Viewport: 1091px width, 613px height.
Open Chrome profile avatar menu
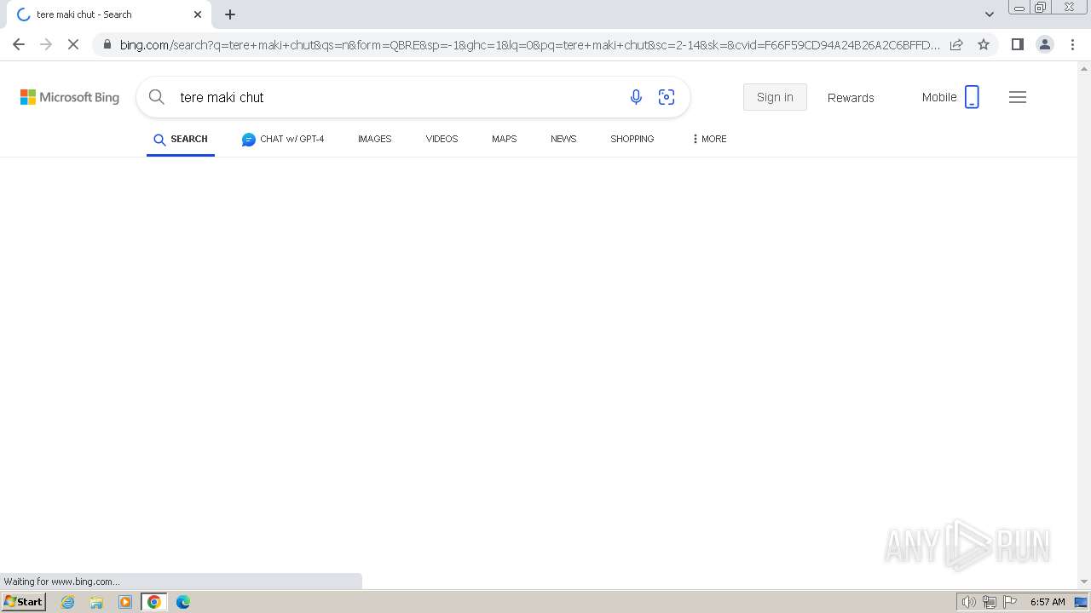click(x=1045, y=44)
